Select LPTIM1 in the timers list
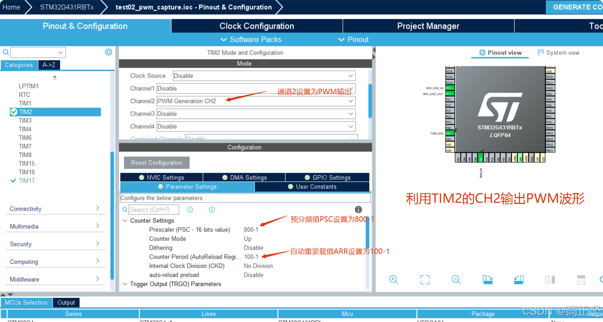The height and width of the screenshot is (322, 603). (29, 86)
